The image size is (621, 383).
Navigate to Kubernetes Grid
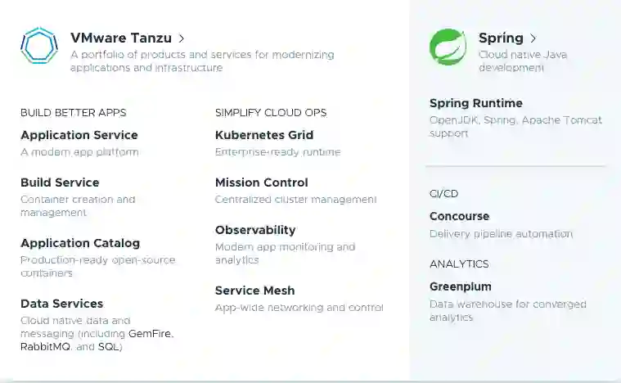click(264, 135)
